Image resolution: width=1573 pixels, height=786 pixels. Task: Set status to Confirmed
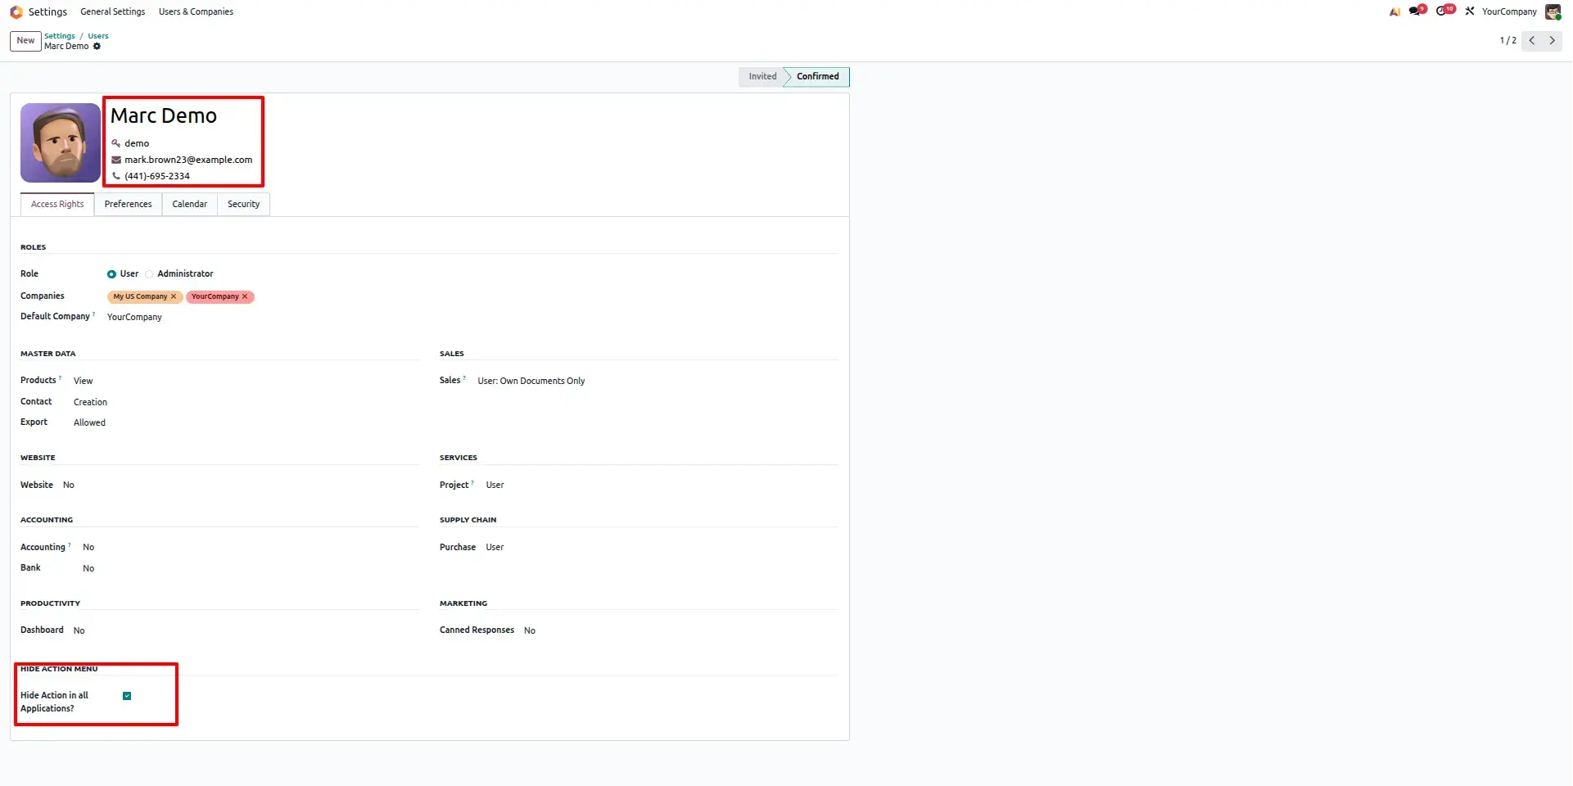coord(817,77)
